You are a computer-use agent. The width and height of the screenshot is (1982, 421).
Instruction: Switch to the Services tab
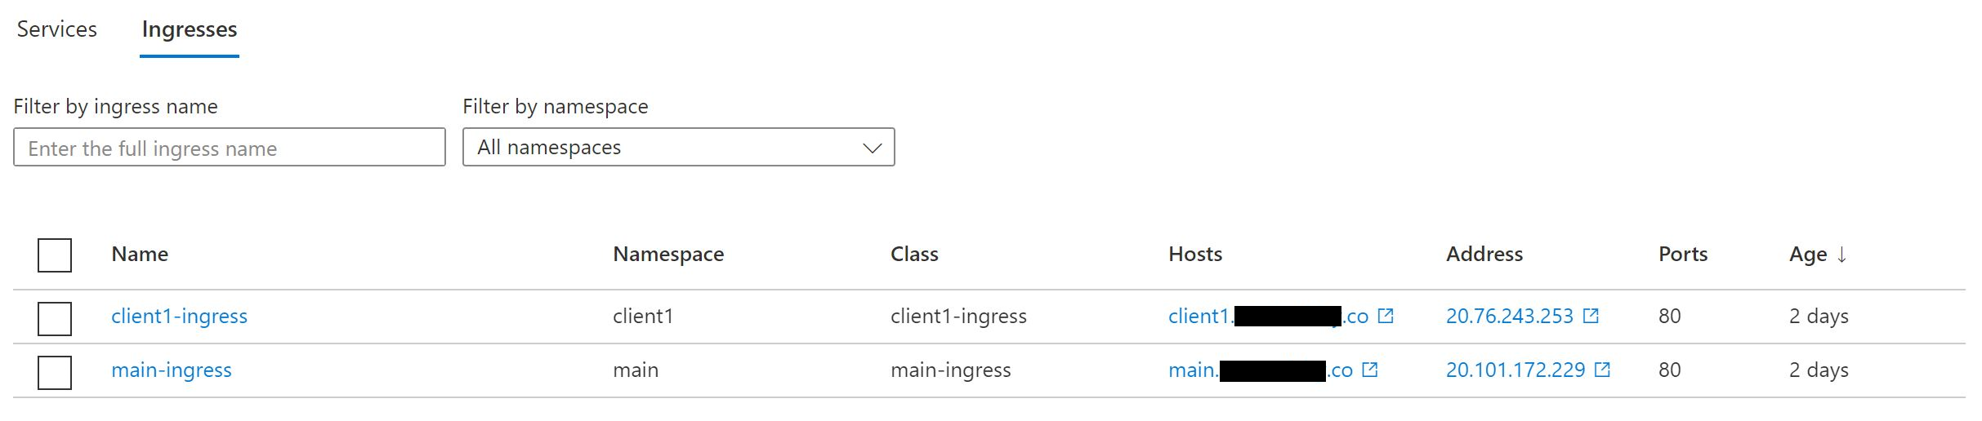(x=57, y=29)
